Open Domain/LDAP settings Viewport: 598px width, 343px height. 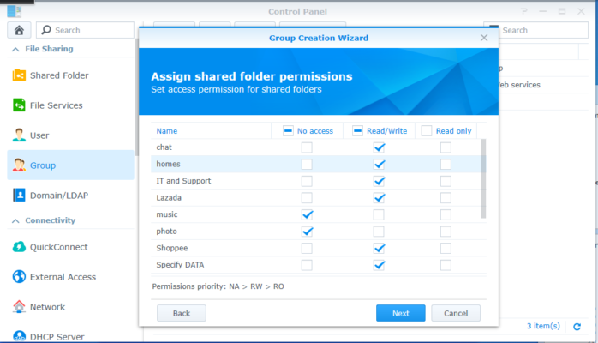coord(70,196)
